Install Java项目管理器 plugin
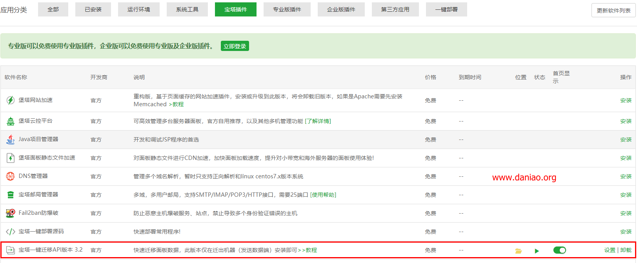Screen dimensions: 637x263 (x=626, y=140)
